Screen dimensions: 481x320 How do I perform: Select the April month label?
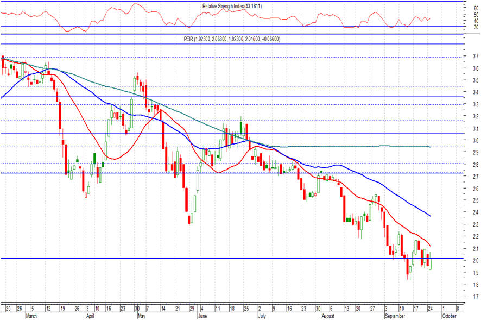click(x=90, y=316)
